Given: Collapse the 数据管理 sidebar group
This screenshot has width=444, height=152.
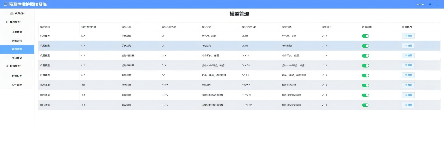Looking at the screenshot, I should (17, 66).
